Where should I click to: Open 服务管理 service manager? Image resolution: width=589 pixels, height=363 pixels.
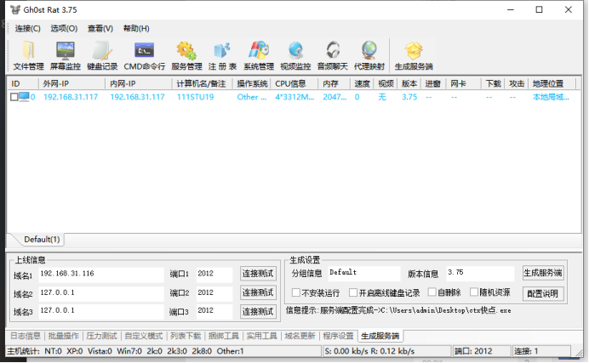coord(186,55)
